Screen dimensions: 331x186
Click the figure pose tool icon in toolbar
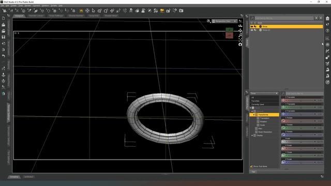pyautogui.click(x=131, y=10)
